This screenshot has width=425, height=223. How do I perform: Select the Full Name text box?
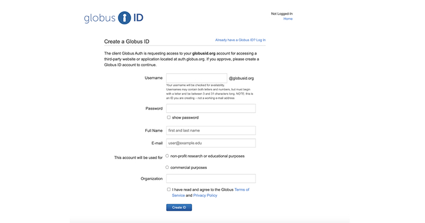click(211, 130)
